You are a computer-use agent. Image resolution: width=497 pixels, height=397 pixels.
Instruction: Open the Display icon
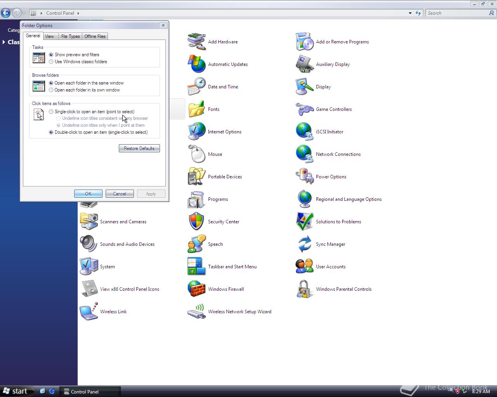pyautogui.click(x=304, y=87)
